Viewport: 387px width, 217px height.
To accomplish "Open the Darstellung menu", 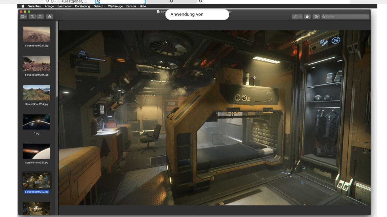I will pos(83,6).
